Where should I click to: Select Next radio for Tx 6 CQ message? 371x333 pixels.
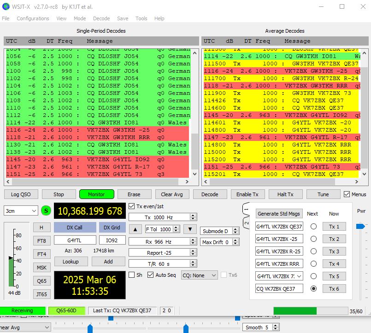click(313, 288)
